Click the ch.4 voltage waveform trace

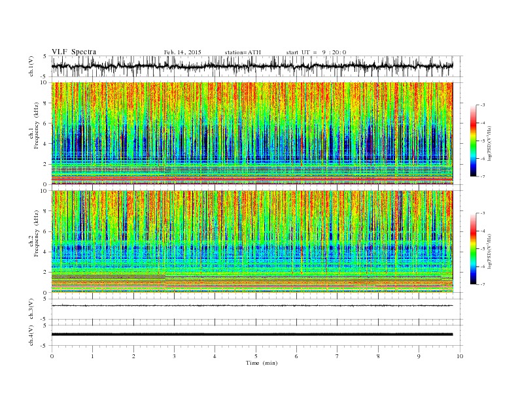(x=252, y=335)
